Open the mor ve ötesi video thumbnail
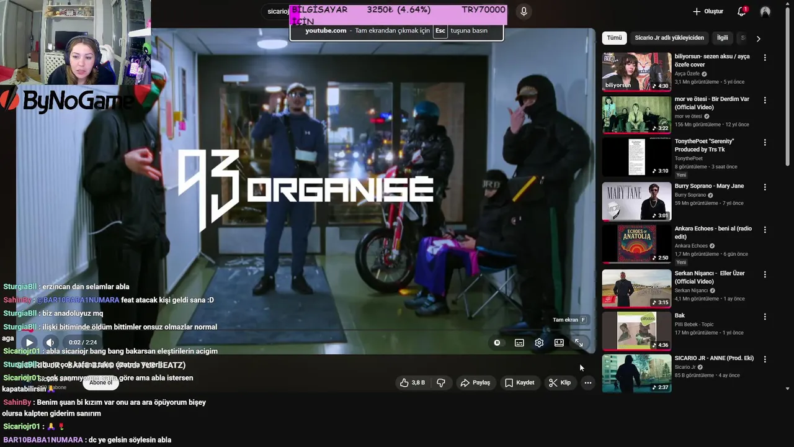Viewport: 794px width, 447px height. (636, 114)
